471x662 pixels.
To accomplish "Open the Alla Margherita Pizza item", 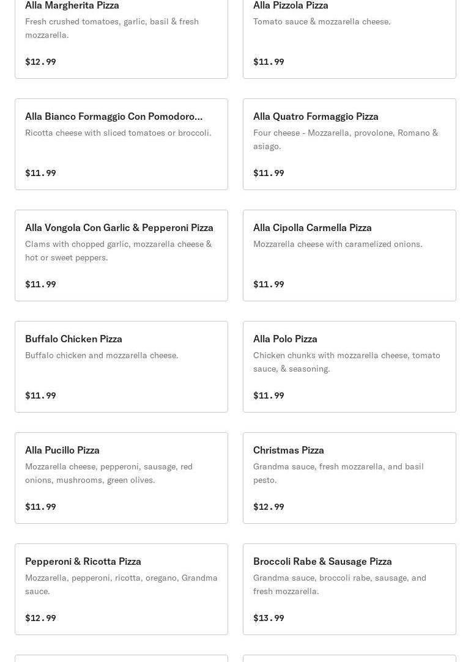I will pos(72,6).
